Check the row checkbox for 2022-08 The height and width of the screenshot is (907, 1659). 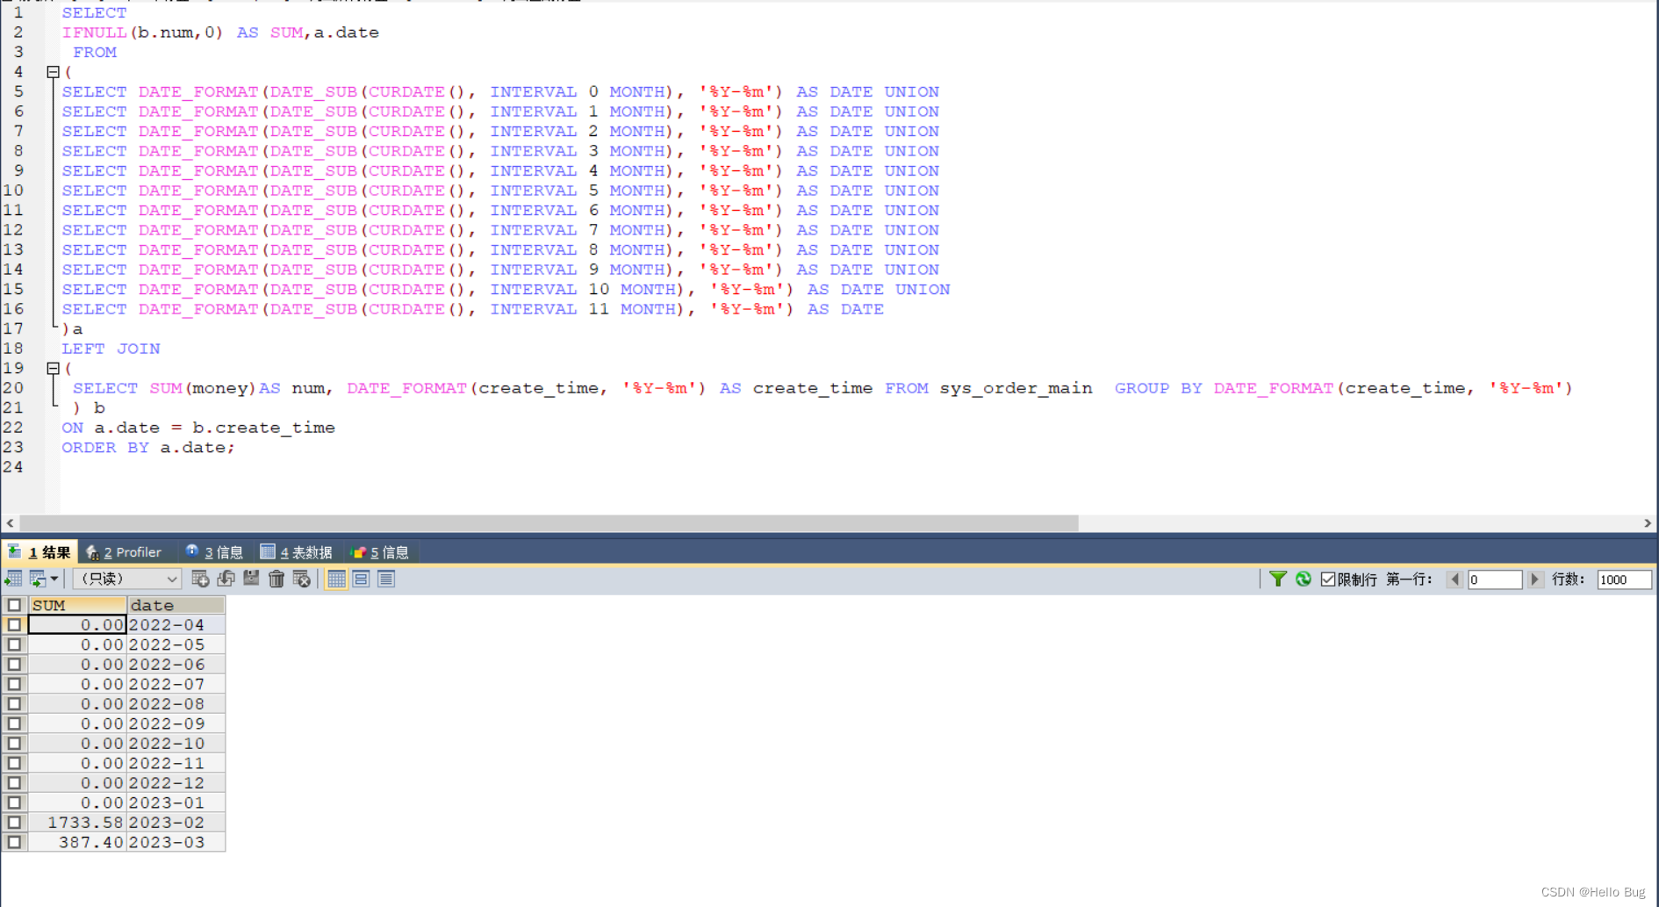click(x=14, y=704)
